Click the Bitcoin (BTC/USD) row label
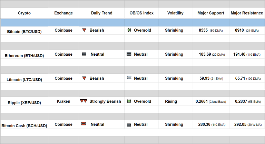The height and width of the screenshot is (144, 265). pos(24,32)
